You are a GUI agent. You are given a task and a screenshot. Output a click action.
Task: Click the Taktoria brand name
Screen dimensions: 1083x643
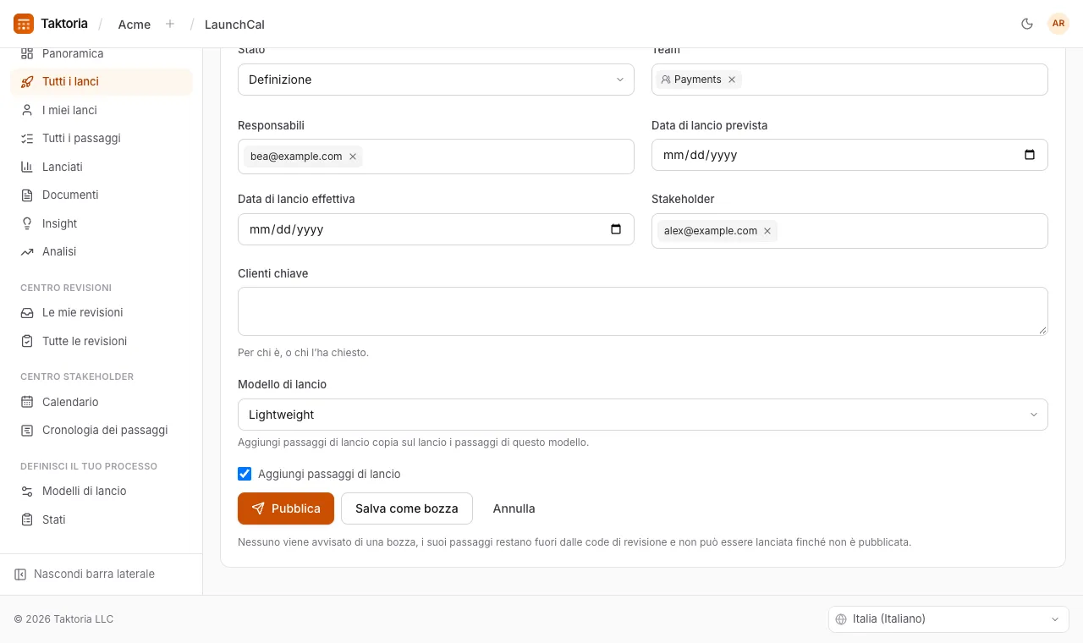[x=64, y=24]
